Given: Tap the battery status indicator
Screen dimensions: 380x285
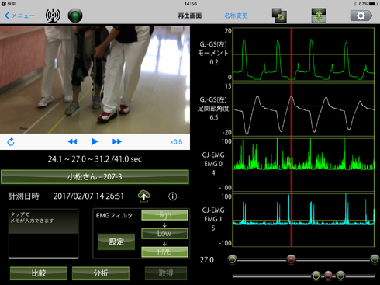Looking at the screenshot, I should click(x=374, y=4).
